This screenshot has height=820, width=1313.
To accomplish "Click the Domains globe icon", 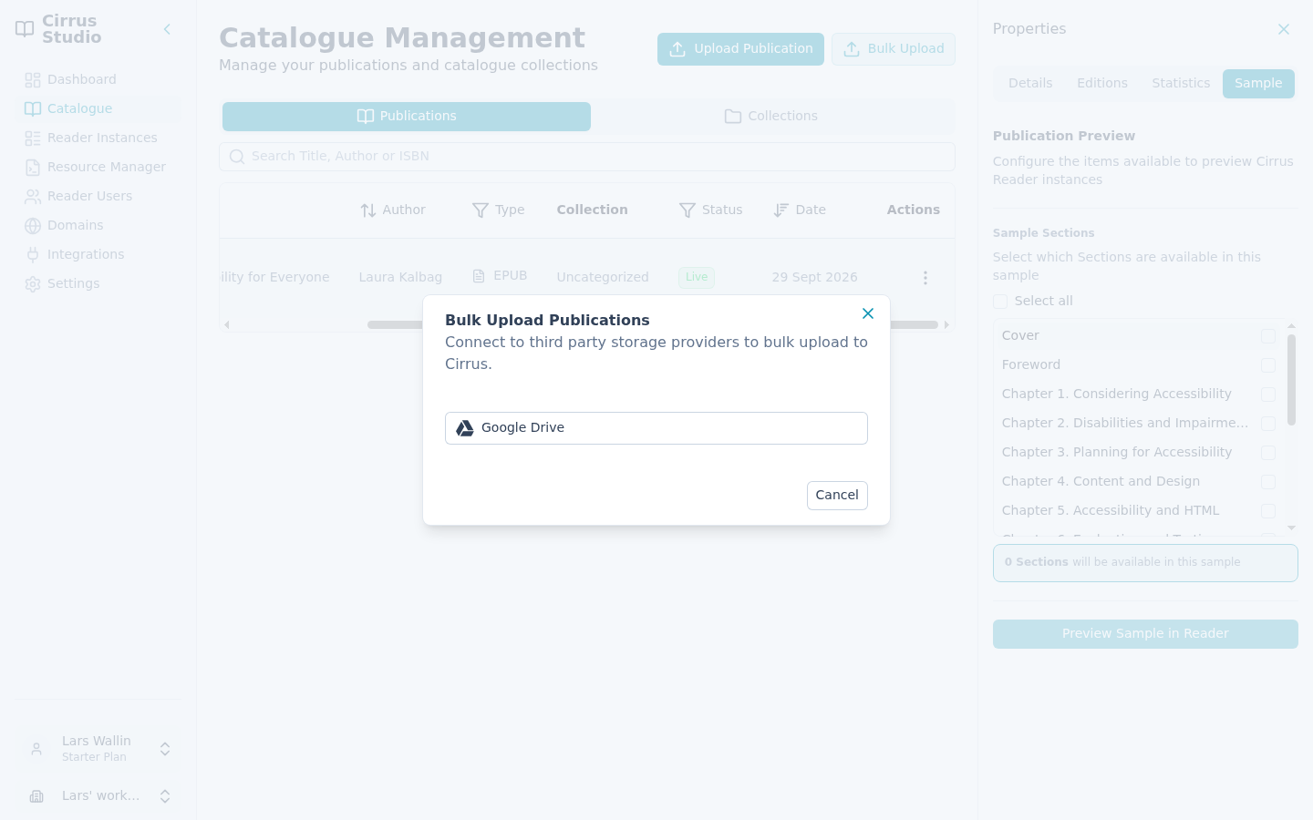I will [33, 225].
